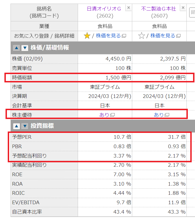This screenshot has height=220, width=195.
Task: Select the 10.7 倍 PER value
Action: coord(123,137)
